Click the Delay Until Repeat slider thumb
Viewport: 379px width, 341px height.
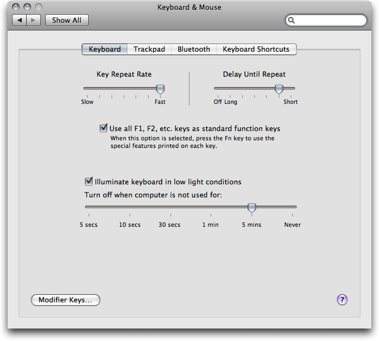(279, 89)
